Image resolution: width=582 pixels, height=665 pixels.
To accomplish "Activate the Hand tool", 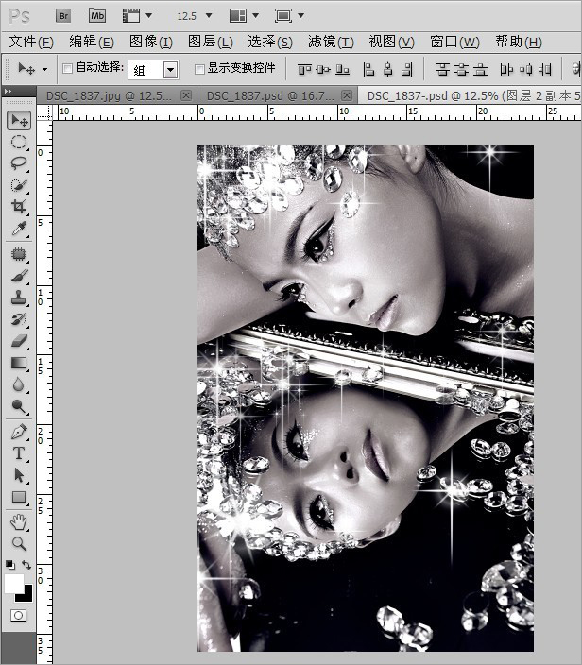I will coord(18,522).
